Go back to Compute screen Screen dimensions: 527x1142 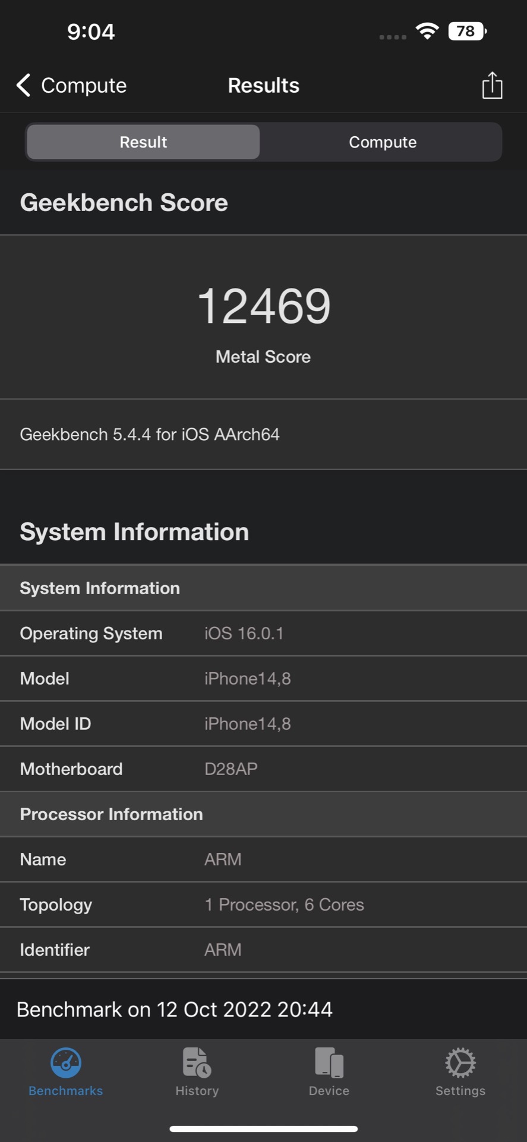pos(83,86)
